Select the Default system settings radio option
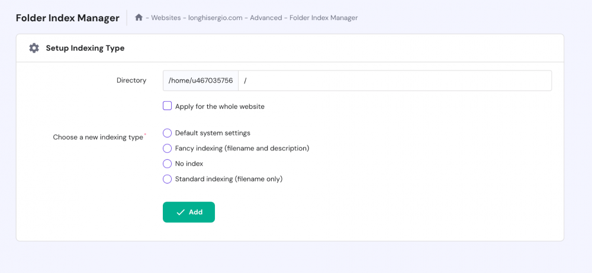Viewport: 592px width, 273px height. click(x=168, y=133)
